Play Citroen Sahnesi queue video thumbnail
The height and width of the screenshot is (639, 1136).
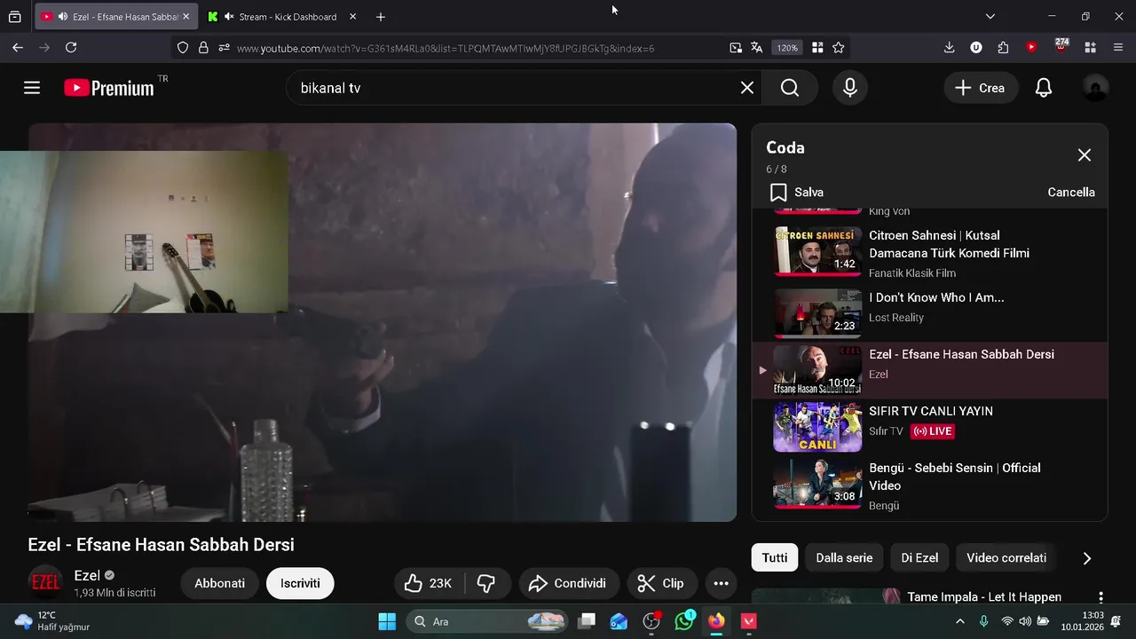[817, 251]
